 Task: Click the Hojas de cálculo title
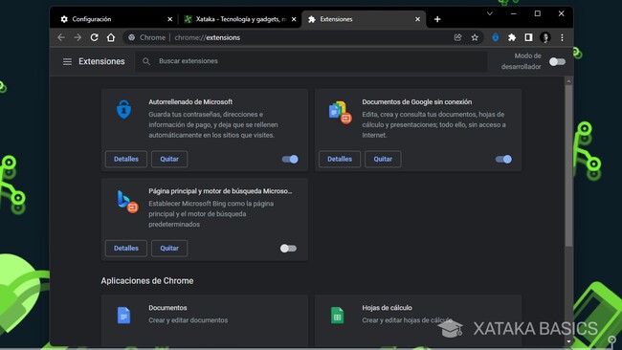point(387,308)
